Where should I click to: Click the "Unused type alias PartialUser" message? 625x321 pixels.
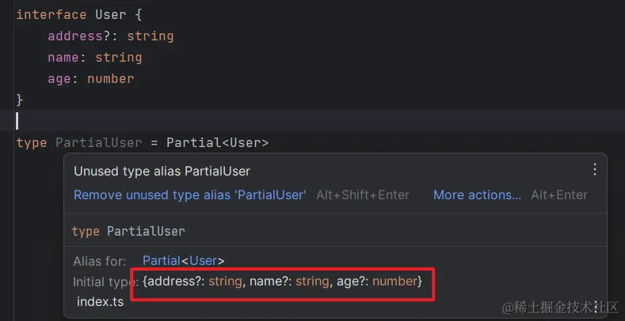click(162, 171)
